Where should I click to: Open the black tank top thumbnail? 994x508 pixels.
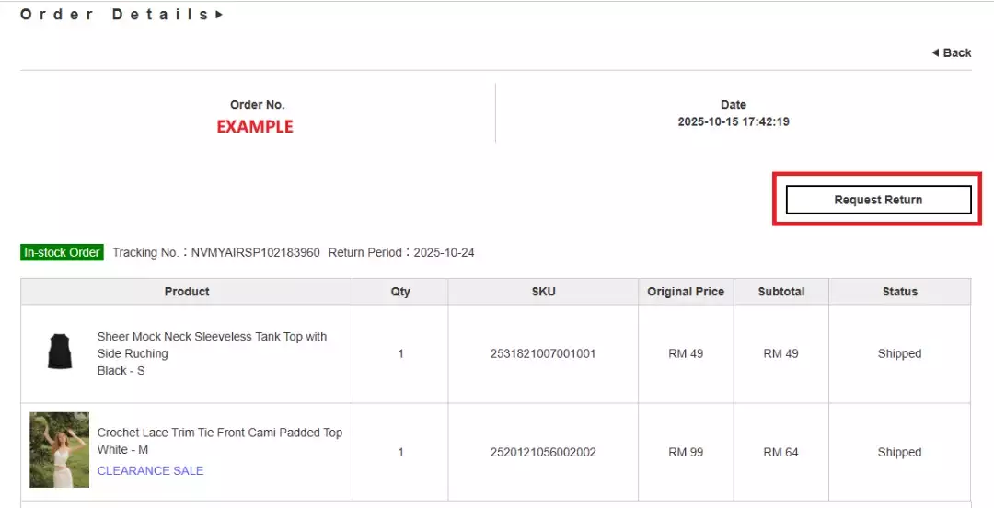pyautogui.click(x=60, y=352)
